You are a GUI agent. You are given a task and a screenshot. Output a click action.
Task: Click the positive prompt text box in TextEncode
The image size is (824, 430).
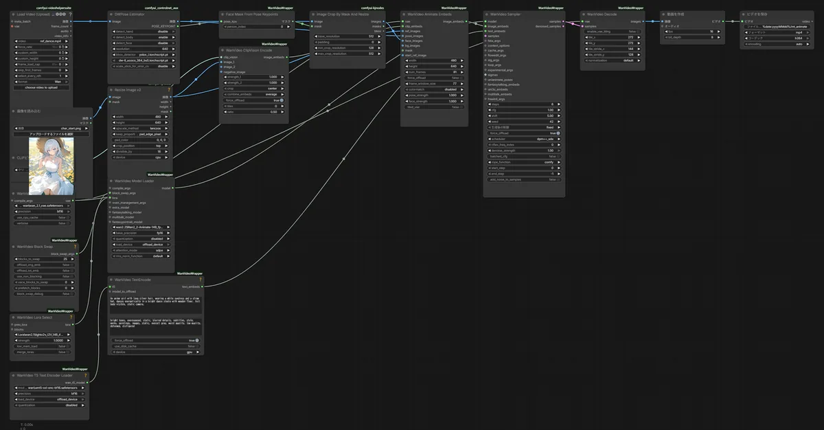coord(154,304)
